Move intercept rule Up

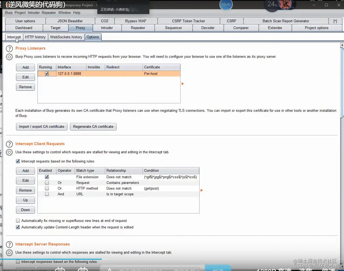[25, 200]
